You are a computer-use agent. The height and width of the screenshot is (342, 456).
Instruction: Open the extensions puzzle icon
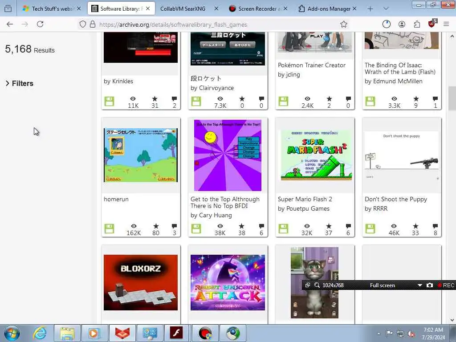tap(417, 24)
